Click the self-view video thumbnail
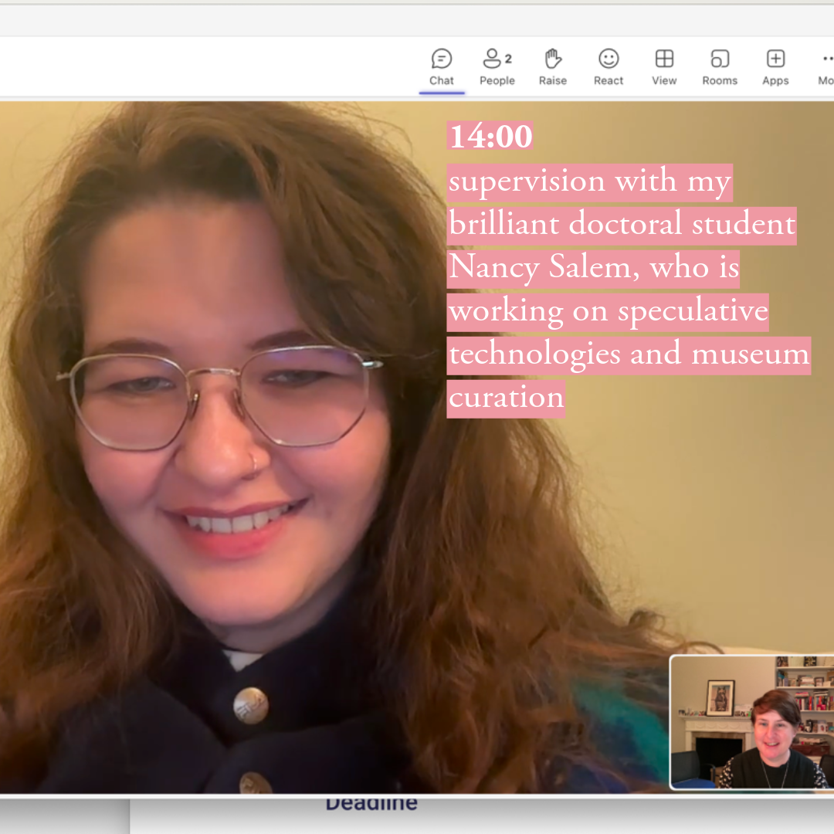 click(751, 722)
